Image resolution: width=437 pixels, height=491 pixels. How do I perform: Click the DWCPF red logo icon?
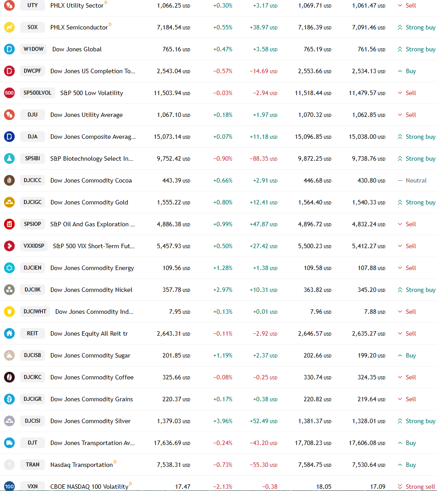tap(9, 71)
